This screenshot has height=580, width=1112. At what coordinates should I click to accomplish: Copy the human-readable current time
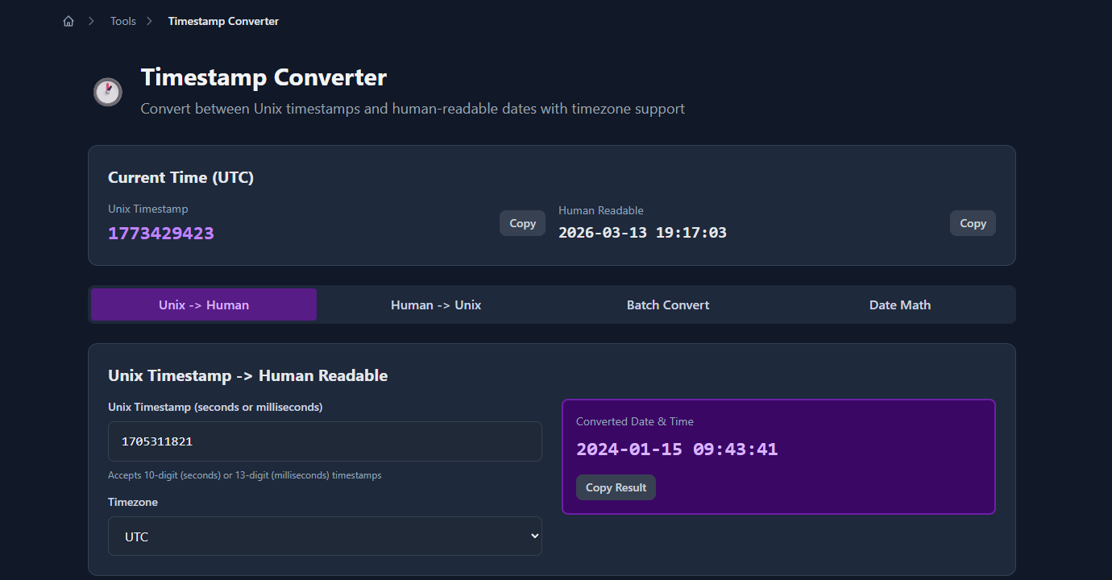[x=973, y=223]
